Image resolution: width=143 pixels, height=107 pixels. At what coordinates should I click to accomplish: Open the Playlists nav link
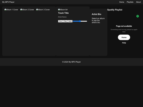130,2
